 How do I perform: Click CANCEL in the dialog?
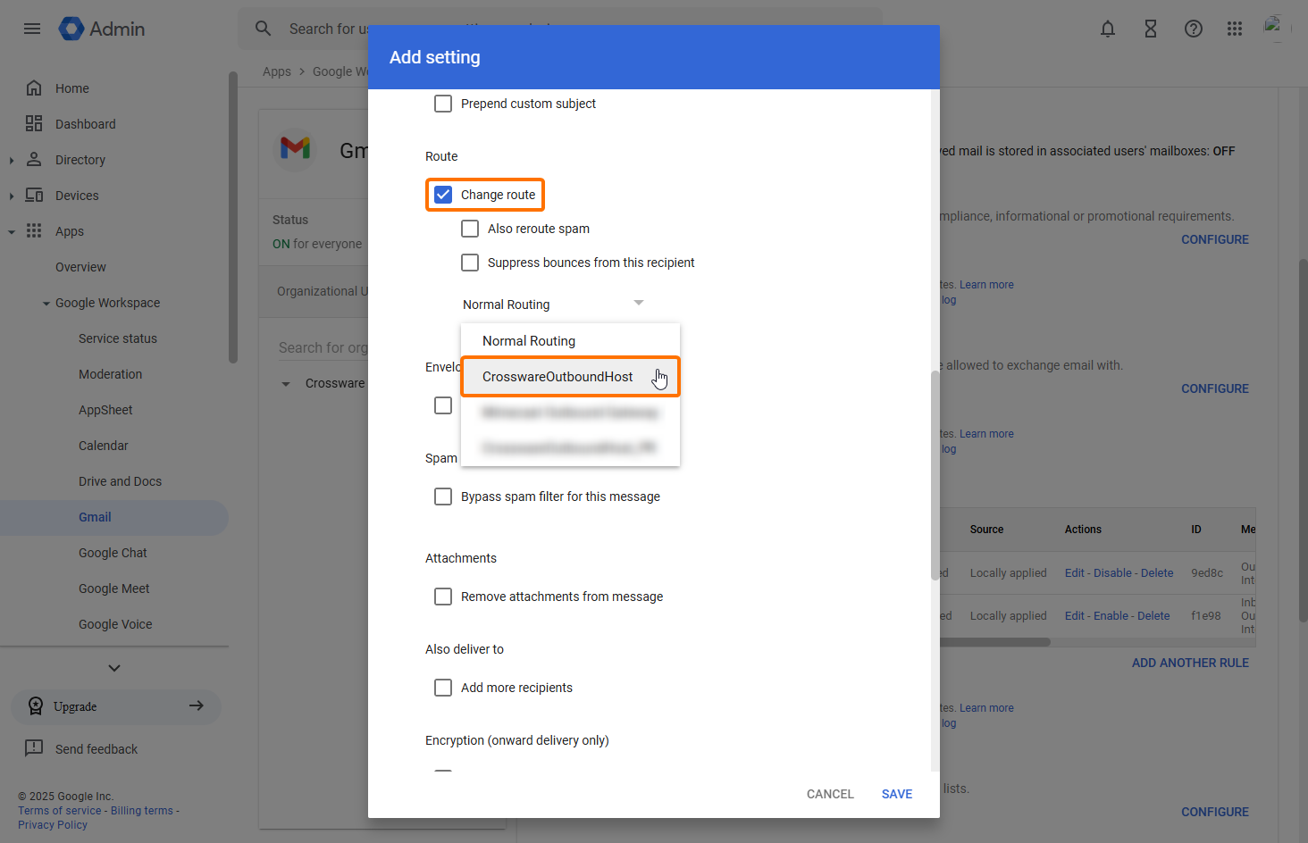pos(830,794)
